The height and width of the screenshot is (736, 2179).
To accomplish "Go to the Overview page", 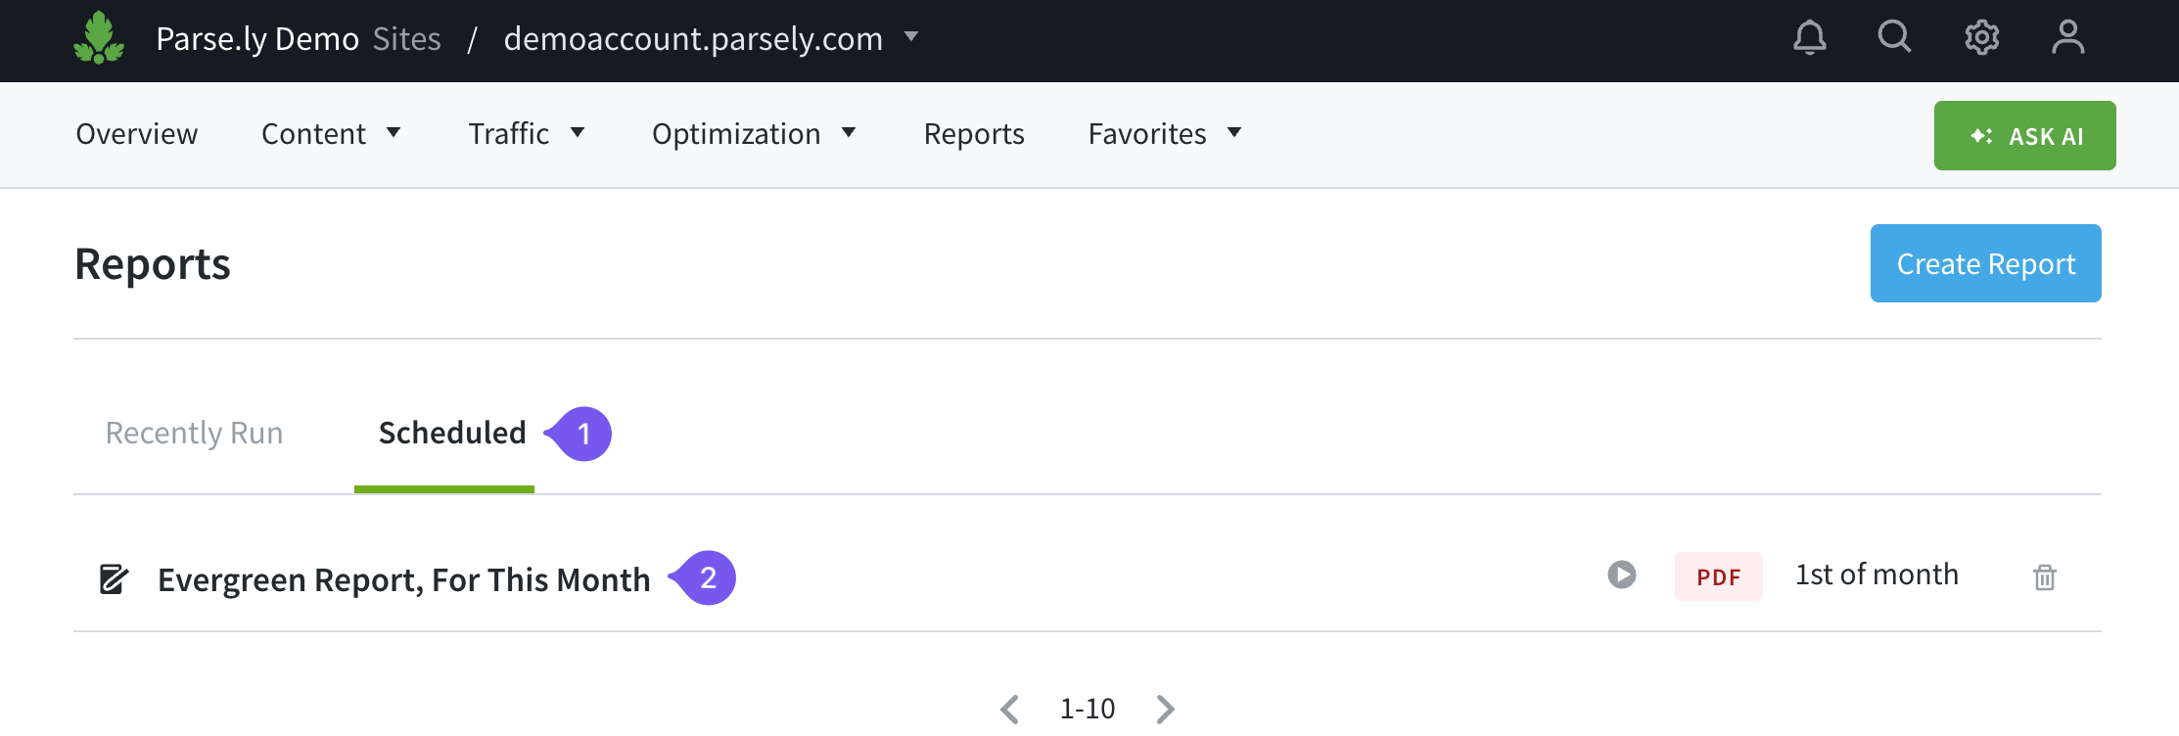I will pos(137,134).
